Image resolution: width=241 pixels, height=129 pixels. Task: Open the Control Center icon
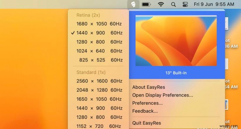[x=185, y=4]
